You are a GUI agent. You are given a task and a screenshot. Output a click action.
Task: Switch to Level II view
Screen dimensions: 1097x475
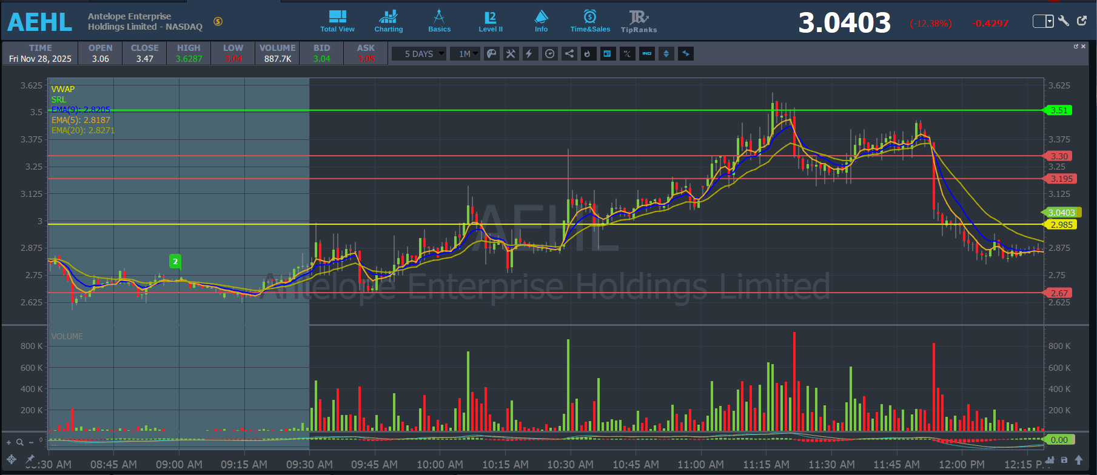[x=491, y=21]
